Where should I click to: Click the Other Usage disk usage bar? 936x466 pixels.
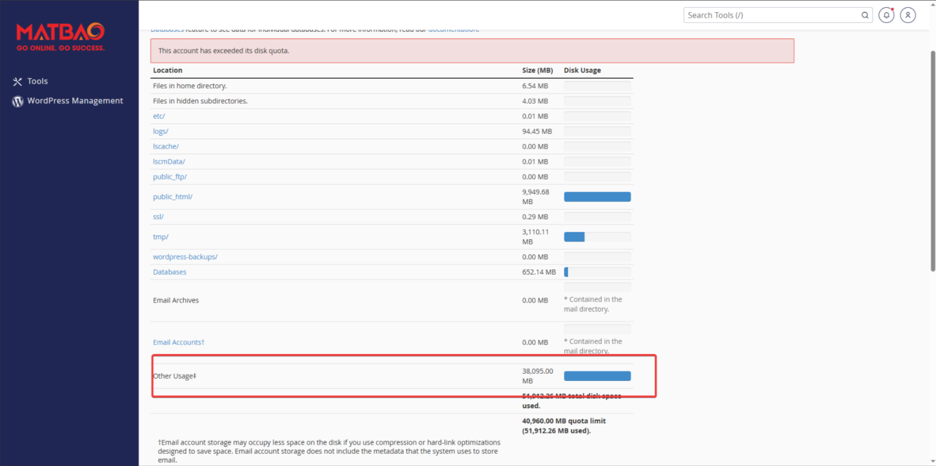click(x=597, y=376)
